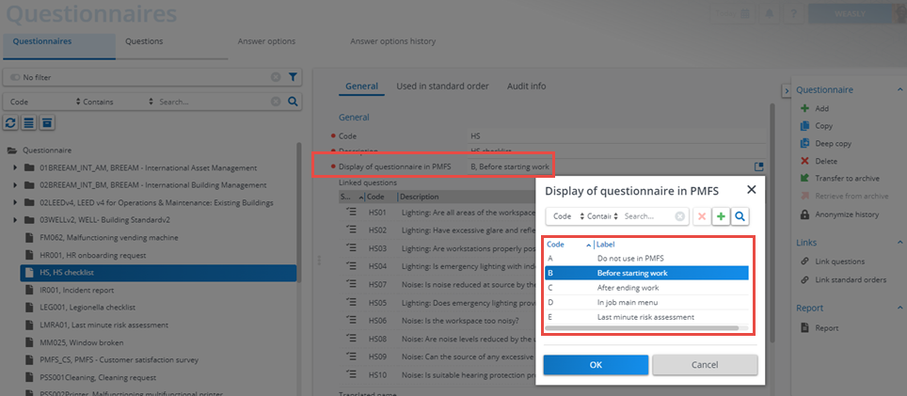Image resolution: width=907 pixels, height=396 pixels.
Task: Click the green plus icon in the dialog
Action: click(x=721, y=216)
